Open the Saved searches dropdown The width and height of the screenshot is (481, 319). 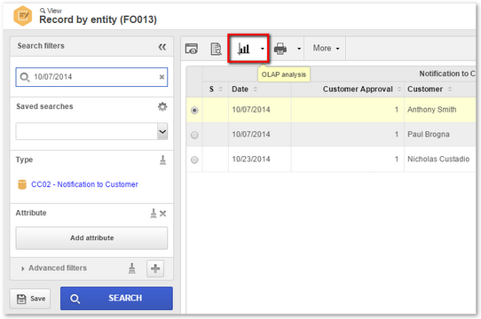tap(162, 131)
